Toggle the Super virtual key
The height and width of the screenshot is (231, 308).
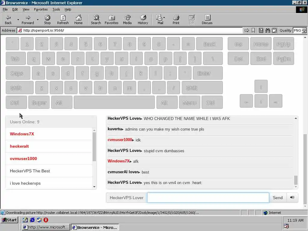(x=39, y=102)
